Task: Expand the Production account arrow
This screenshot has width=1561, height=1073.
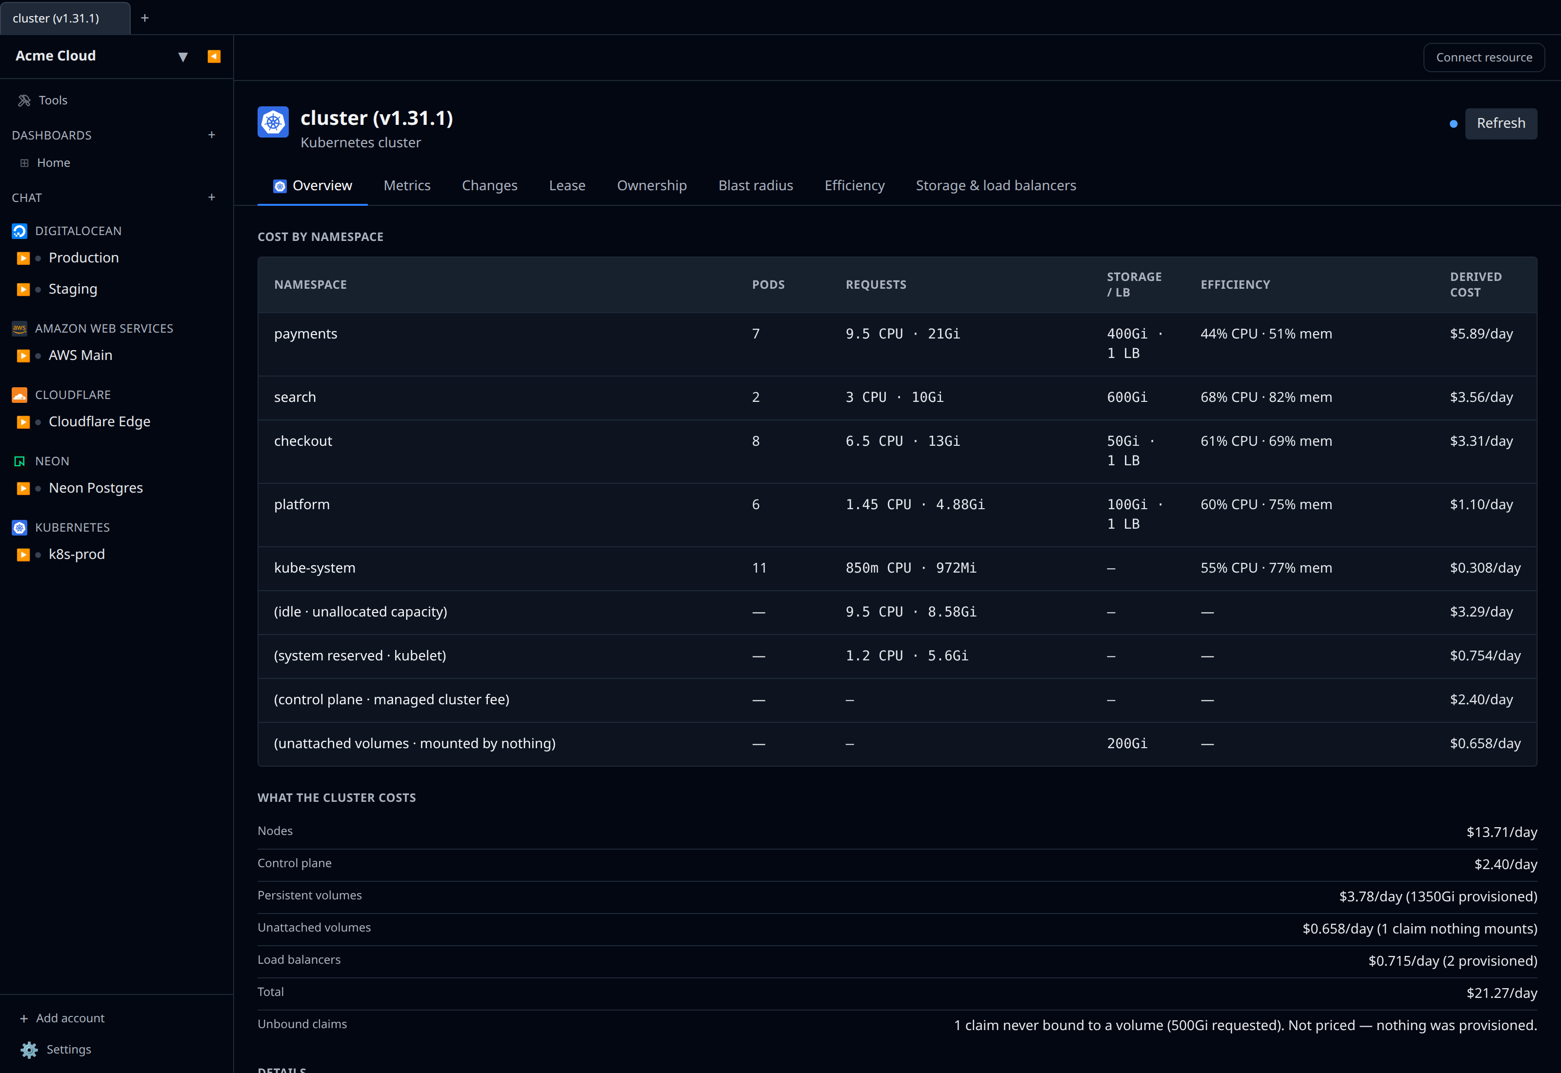Action: (23, 258)
